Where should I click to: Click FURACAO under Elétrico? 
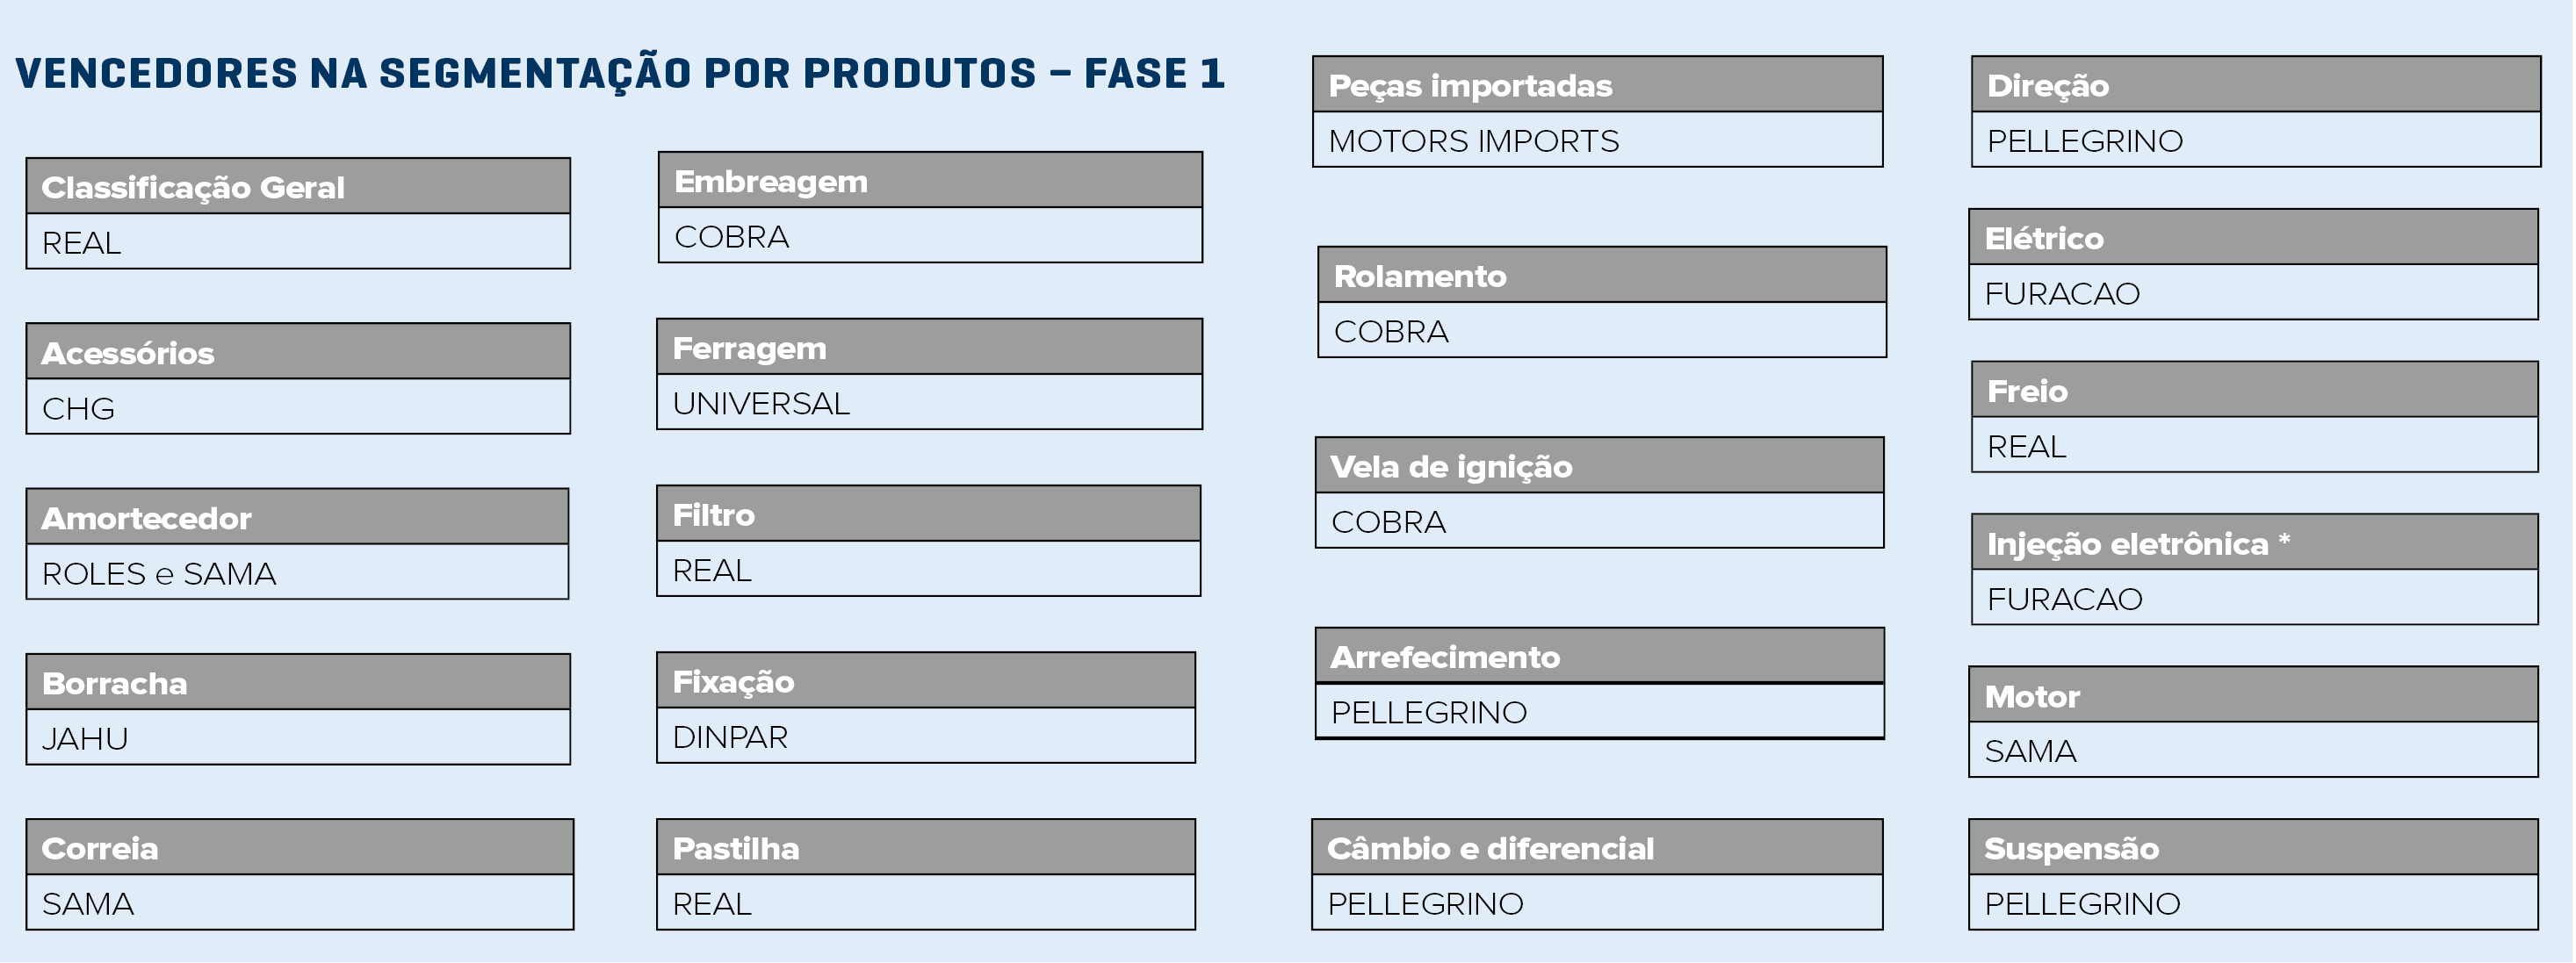pos(2253,293)
